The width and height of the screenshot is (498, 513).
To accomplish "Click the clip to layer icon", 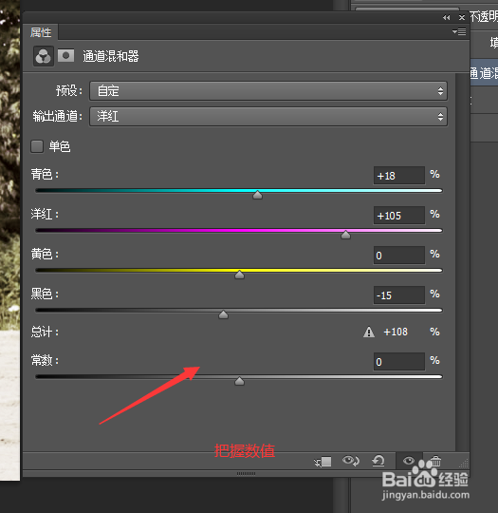I will coord(323,462).
